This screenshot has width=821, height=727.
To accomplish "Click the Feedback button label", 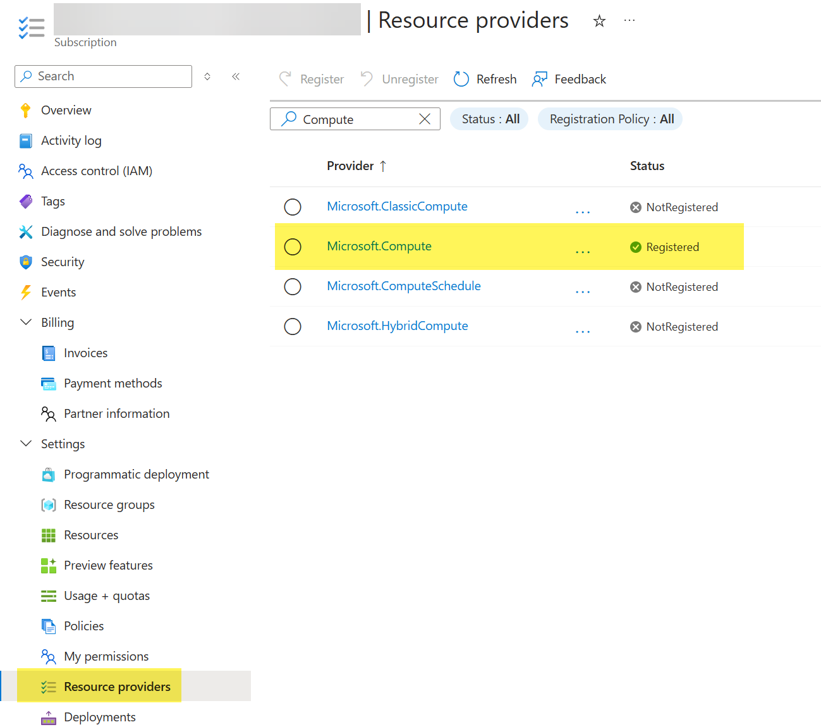I will [580, 79].
